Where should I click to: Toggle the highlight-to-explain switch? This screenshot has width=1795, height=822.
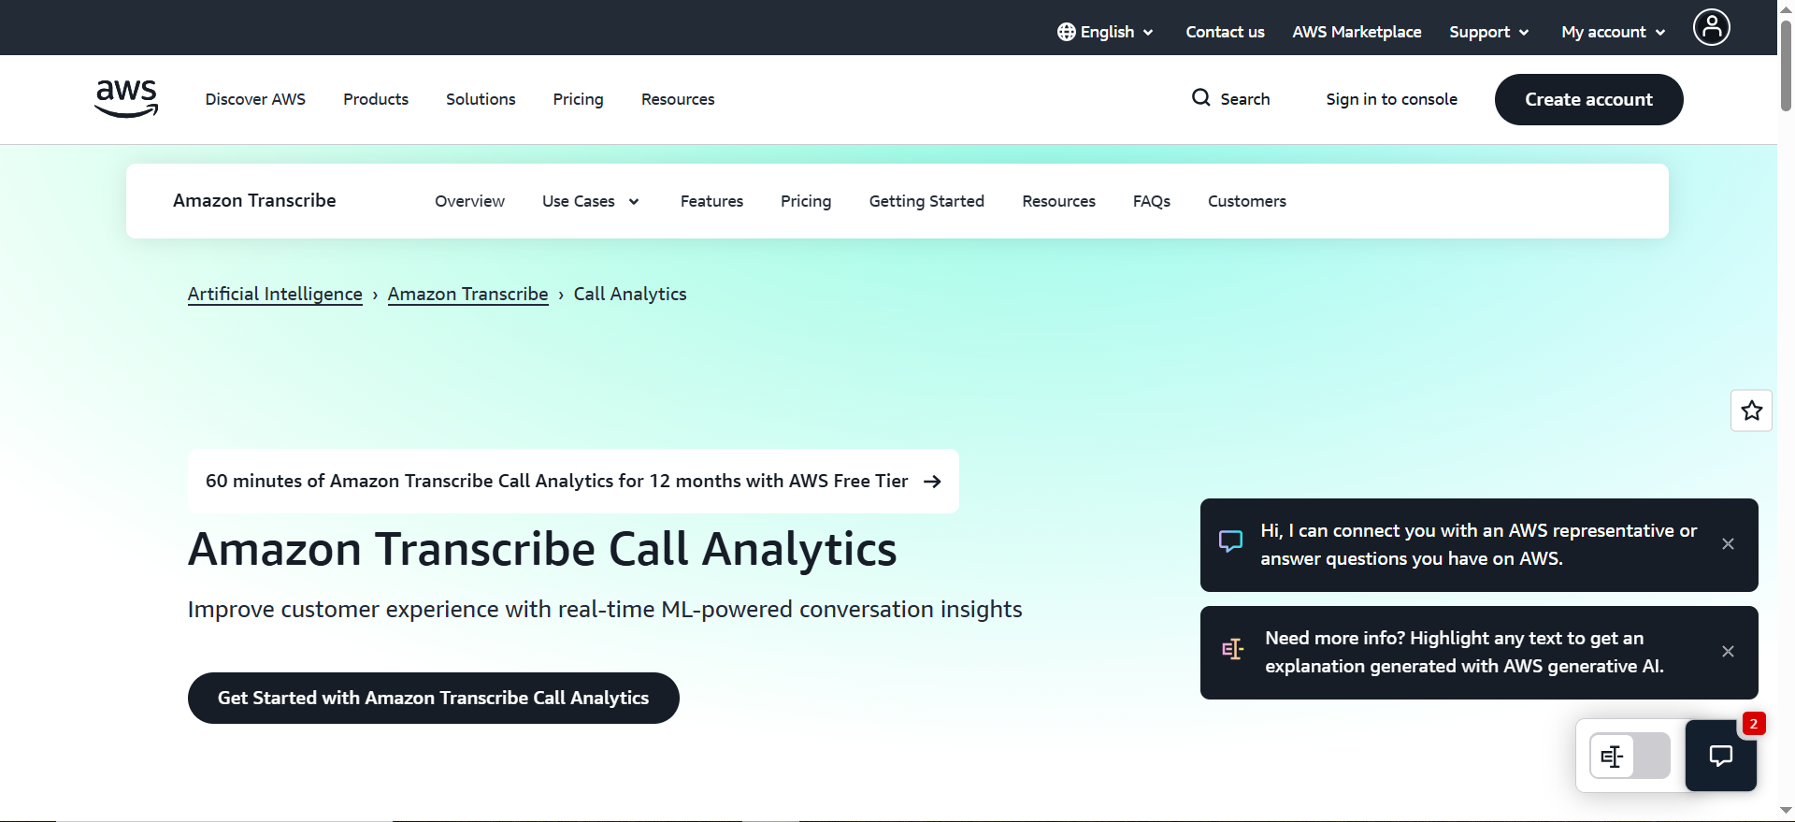point(1630,756)
